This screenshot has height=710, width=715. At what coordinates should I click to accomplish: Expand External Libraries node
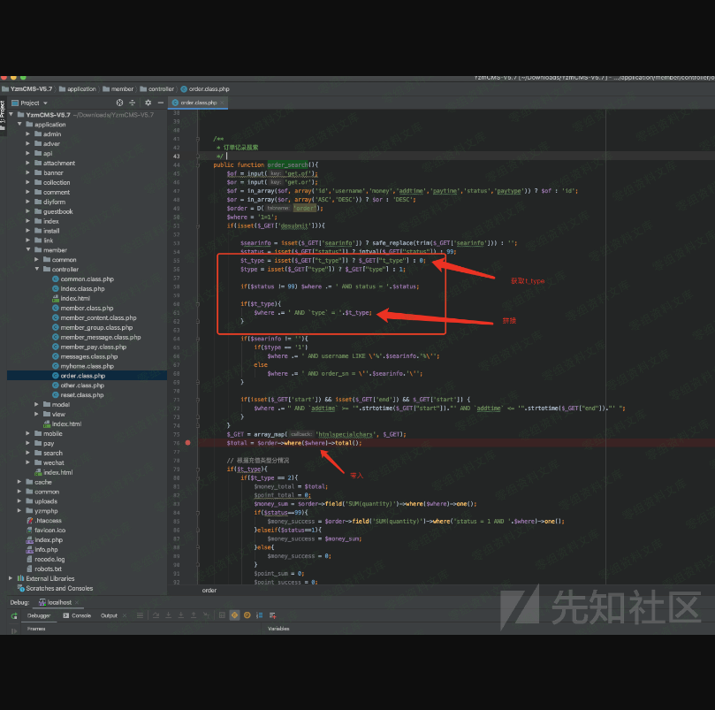click(x=11, y=578)
